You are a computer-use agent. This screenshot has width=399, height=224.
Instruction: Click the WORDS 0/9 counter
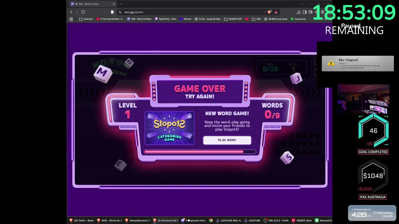pos(272,111)
